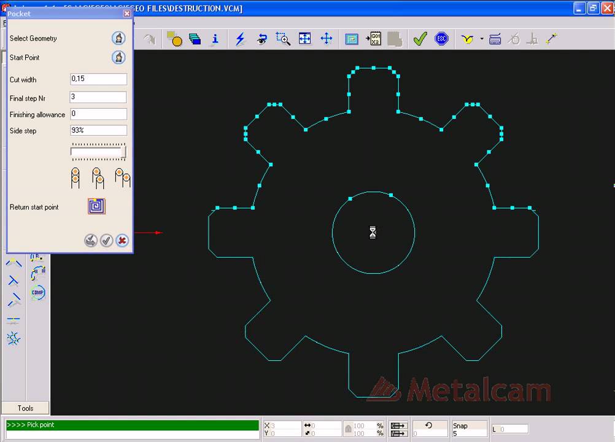
Task: Select the break-at-point line tool in sidebar
Action: 13,320
